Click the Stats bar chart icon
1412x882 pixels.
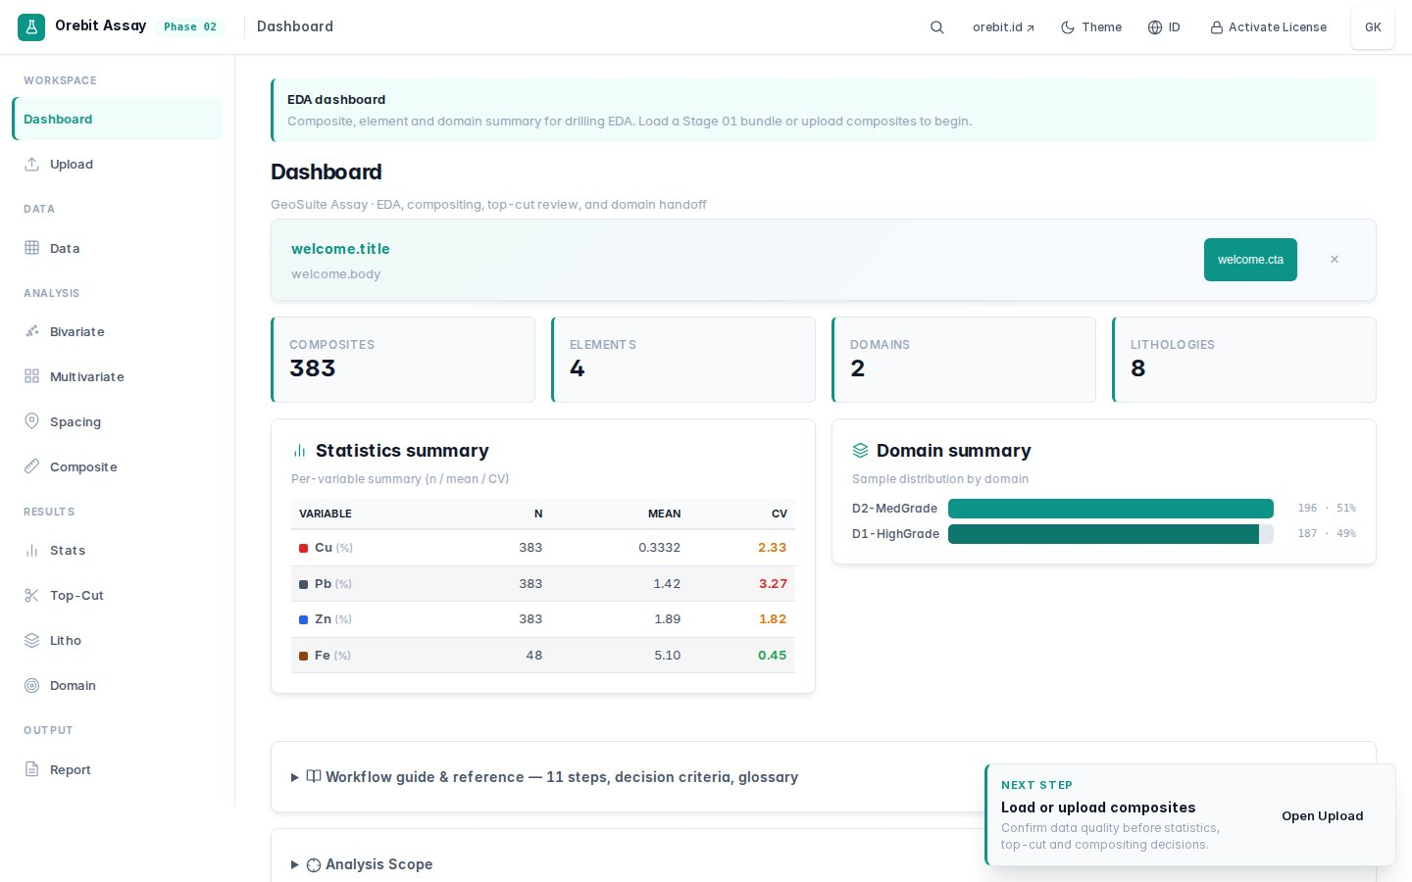click(31, 550)
